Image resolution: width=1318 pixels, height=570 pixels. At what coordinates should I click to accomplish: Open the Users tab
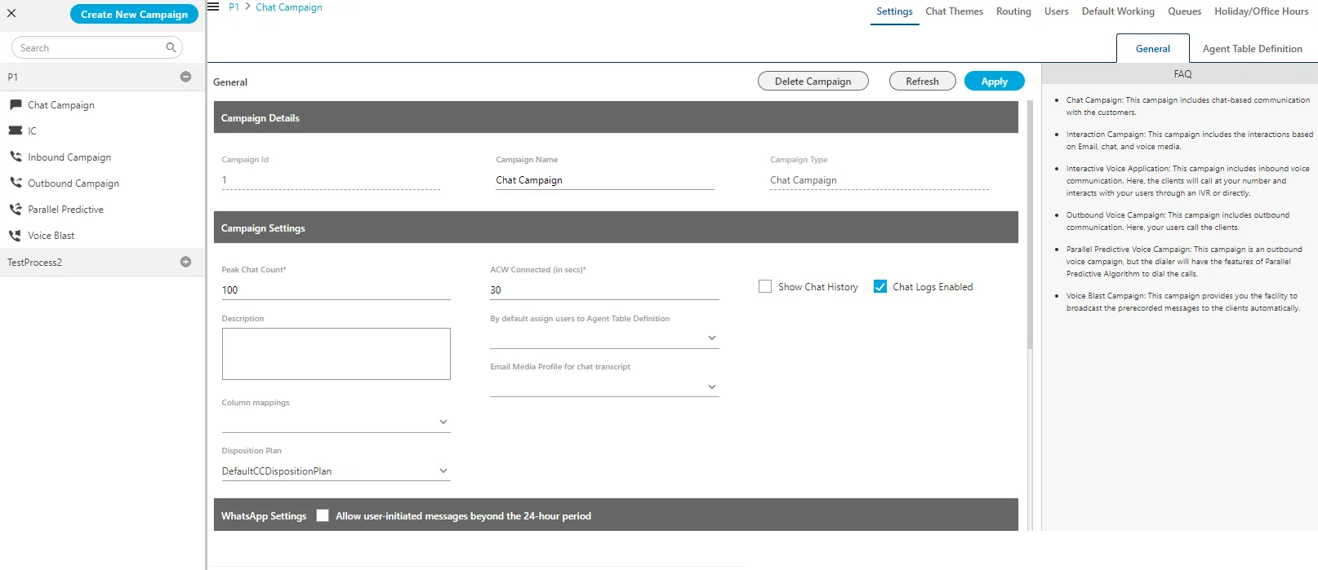(1056, 11)
